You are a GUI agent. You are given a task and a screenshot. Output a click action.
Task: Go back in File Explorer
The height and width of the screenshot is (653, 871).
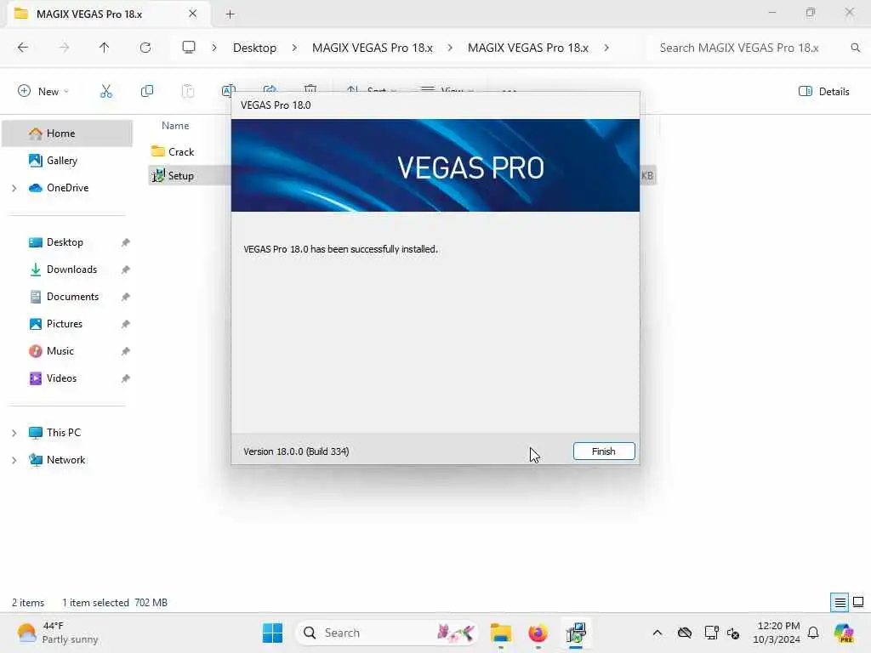tap(23, 48)
